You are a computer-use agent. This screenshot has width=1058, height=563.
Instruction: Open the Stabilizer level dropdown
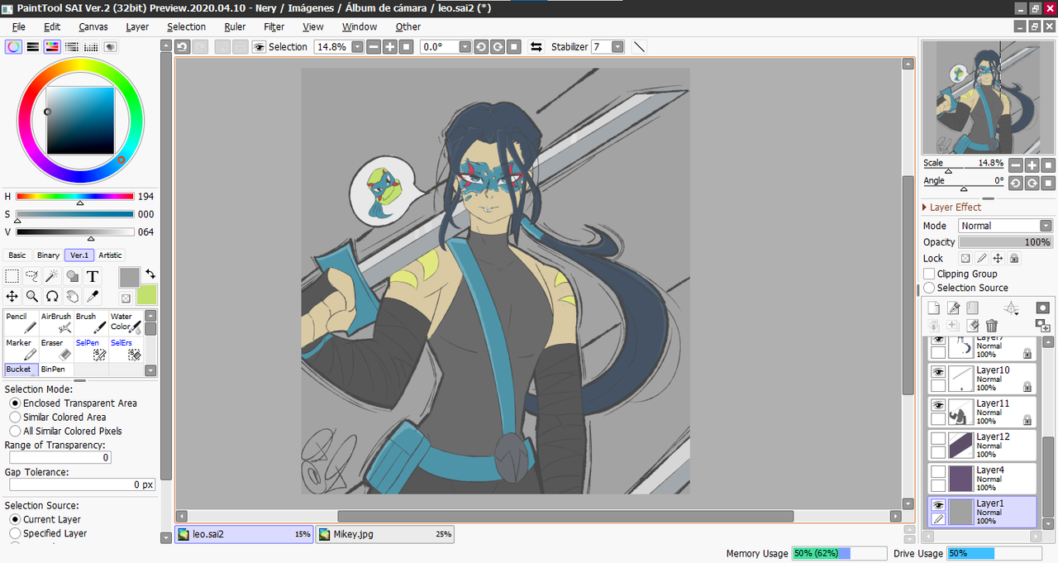click(617, 47)
